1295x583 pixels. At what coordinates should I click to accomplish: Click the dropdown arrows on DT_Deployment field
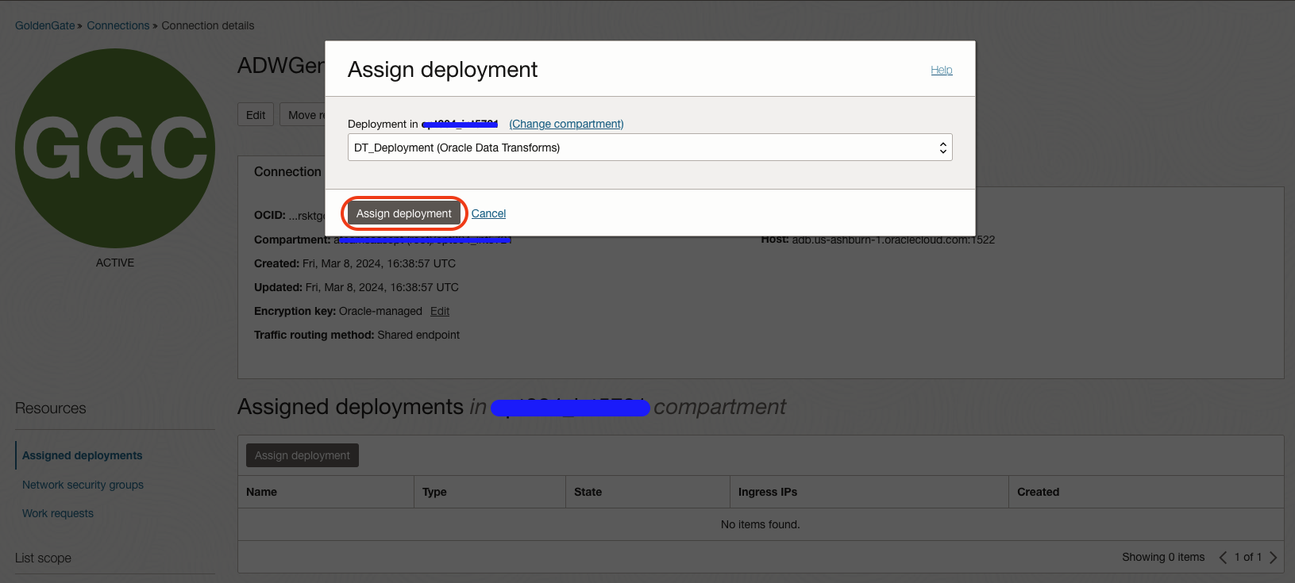click(x=942, y=148)
